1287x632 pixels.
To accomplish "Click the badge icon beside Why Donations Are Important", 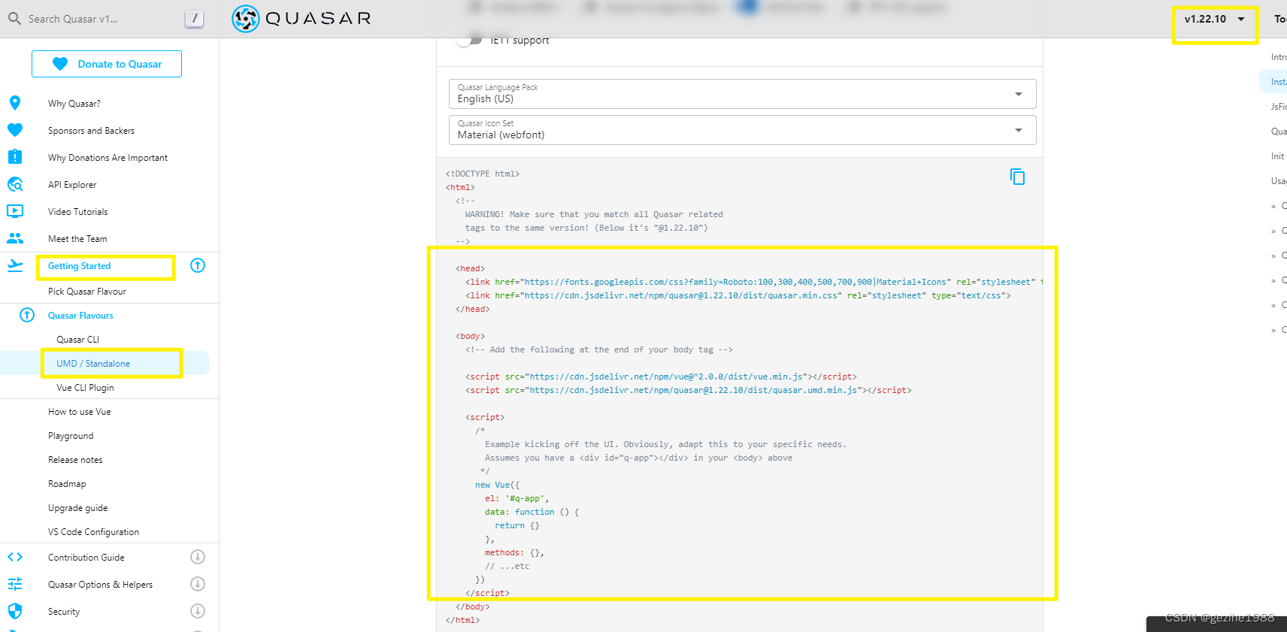I will point(15,157).
